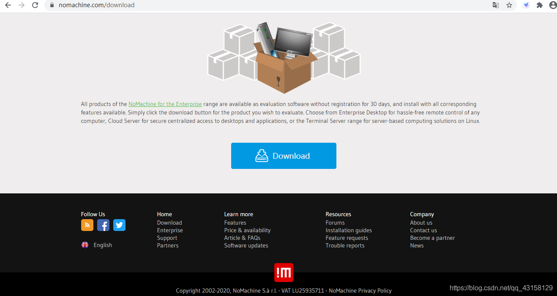Open the Chrome profile avatar

(x=553, y=5)
